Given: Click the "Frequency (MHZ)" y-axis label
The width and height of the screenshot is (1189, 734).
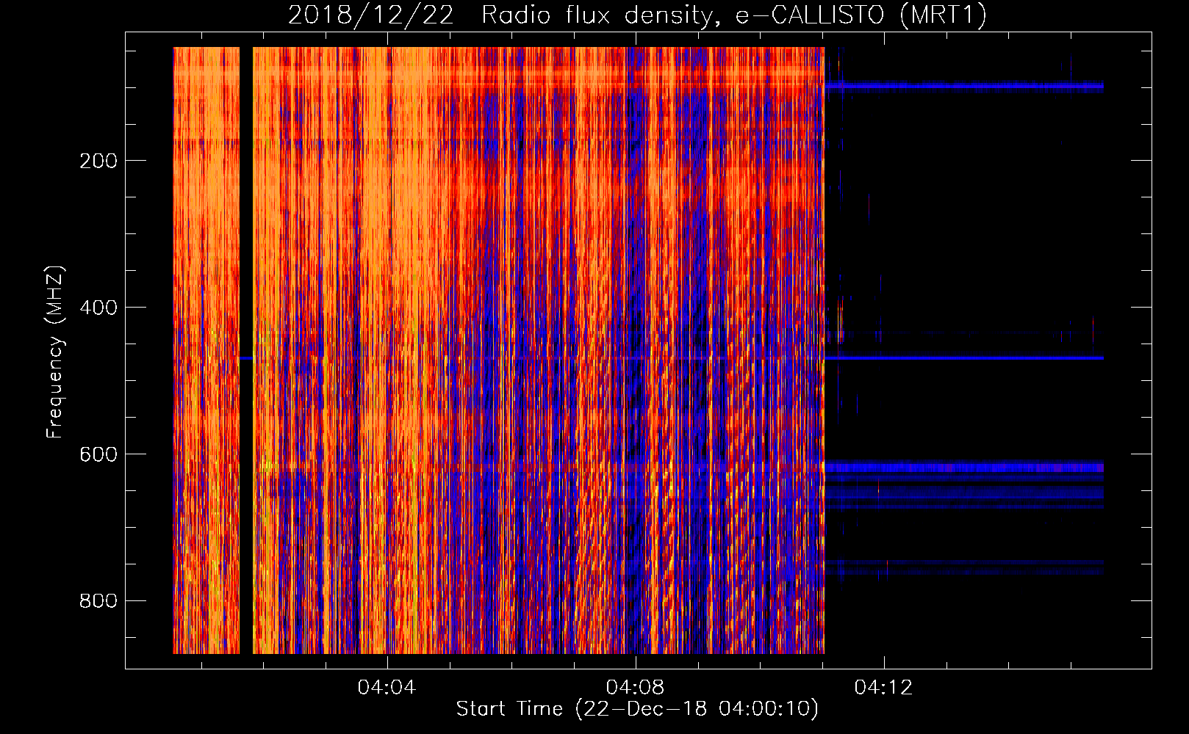Looking at the screenshot, I should pyautogui.click(x=54, y=352).
